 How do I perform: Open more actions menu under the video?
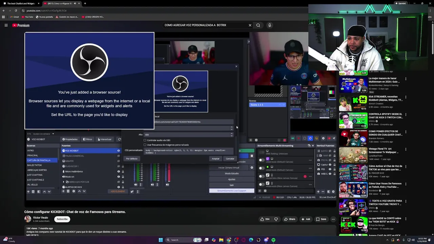(333, 219)
